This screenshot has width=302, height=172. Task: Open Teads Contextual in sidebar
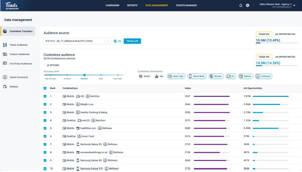click(19, 77)
